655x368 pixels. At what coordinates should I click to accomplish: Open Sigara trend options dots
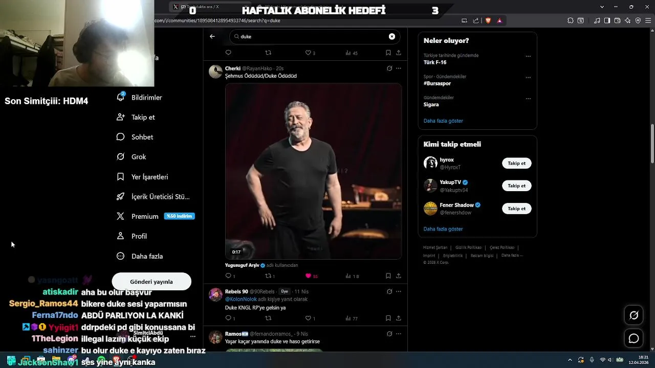point(528,99)
